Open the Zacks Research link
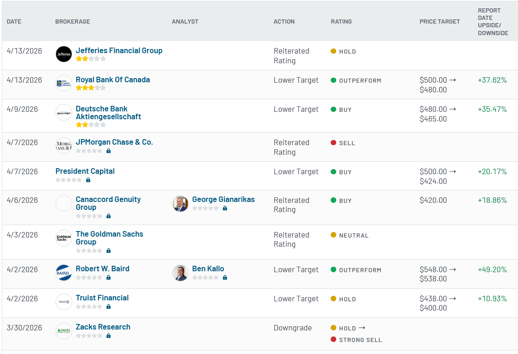The height and width of the screenshot is (354, 518). [103, 327]
